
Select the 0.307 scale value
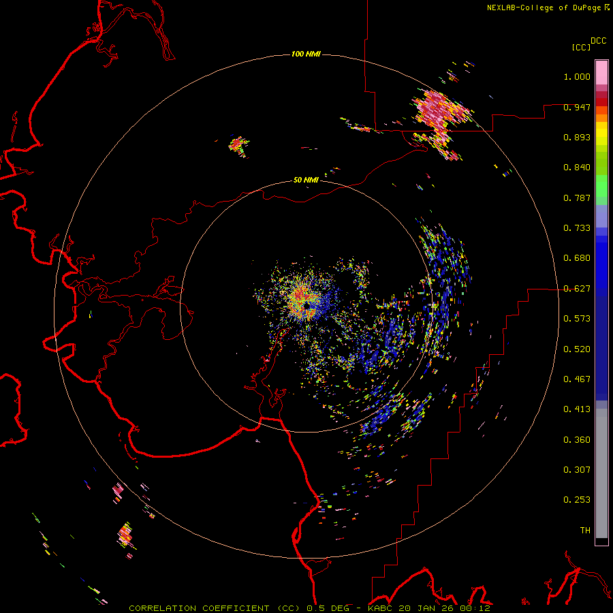577,470
